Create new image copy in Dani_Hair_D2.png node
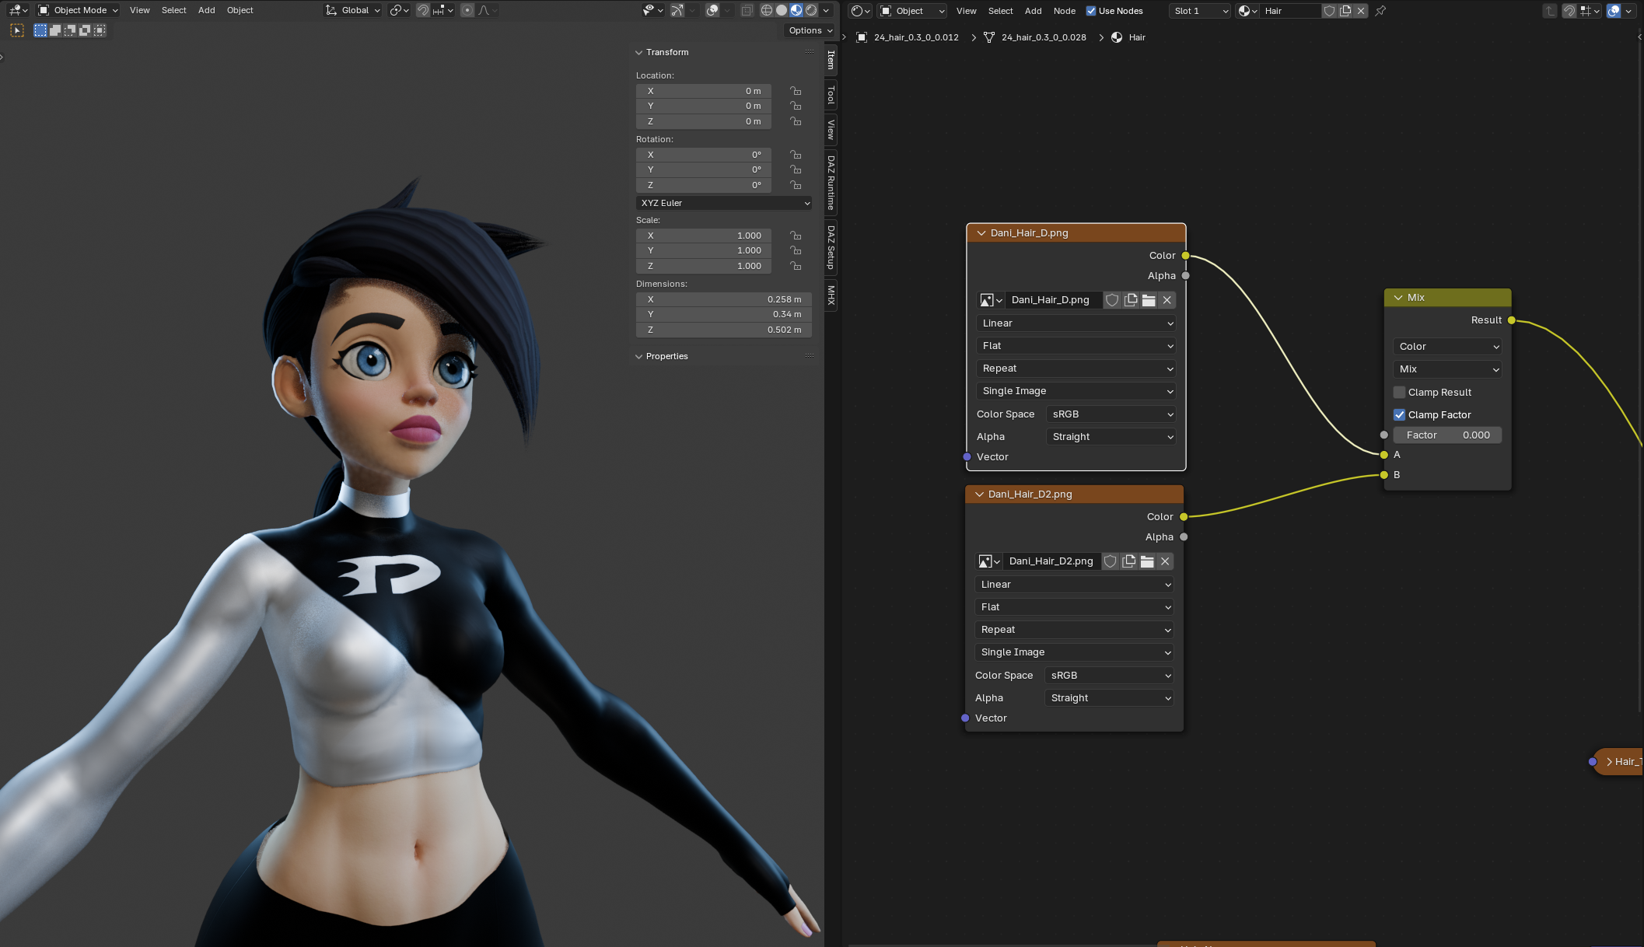 click(1128, 561)
